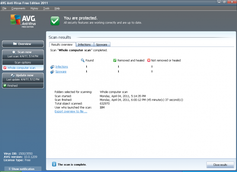The width and height of the screenshot is (237, 172).
Task: Open Scan options in the sidebar
Action: (x=23, y=62)
